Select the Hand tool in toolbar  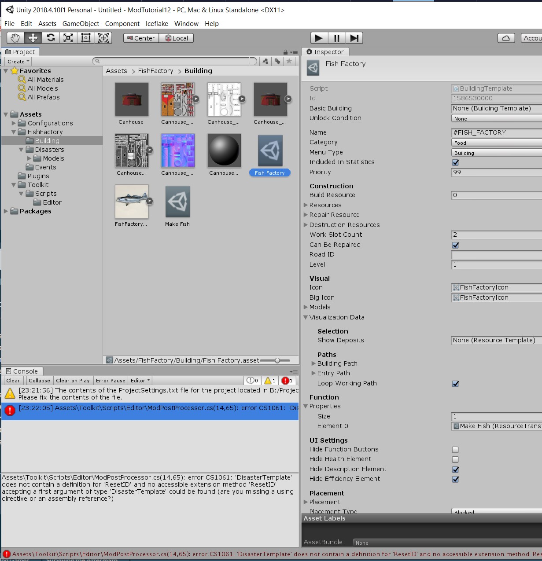point(15,38)
